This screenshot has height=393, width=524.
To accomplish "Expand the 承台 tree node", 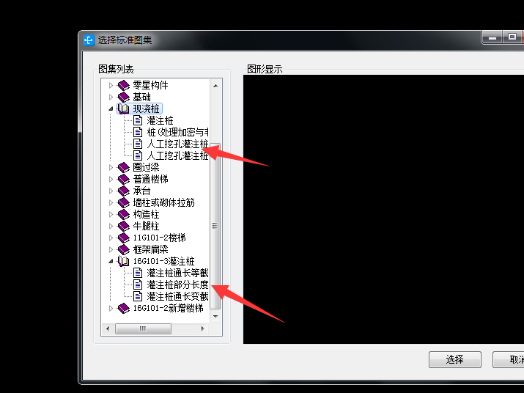I will pyautogui.click(x=111, y=191).
